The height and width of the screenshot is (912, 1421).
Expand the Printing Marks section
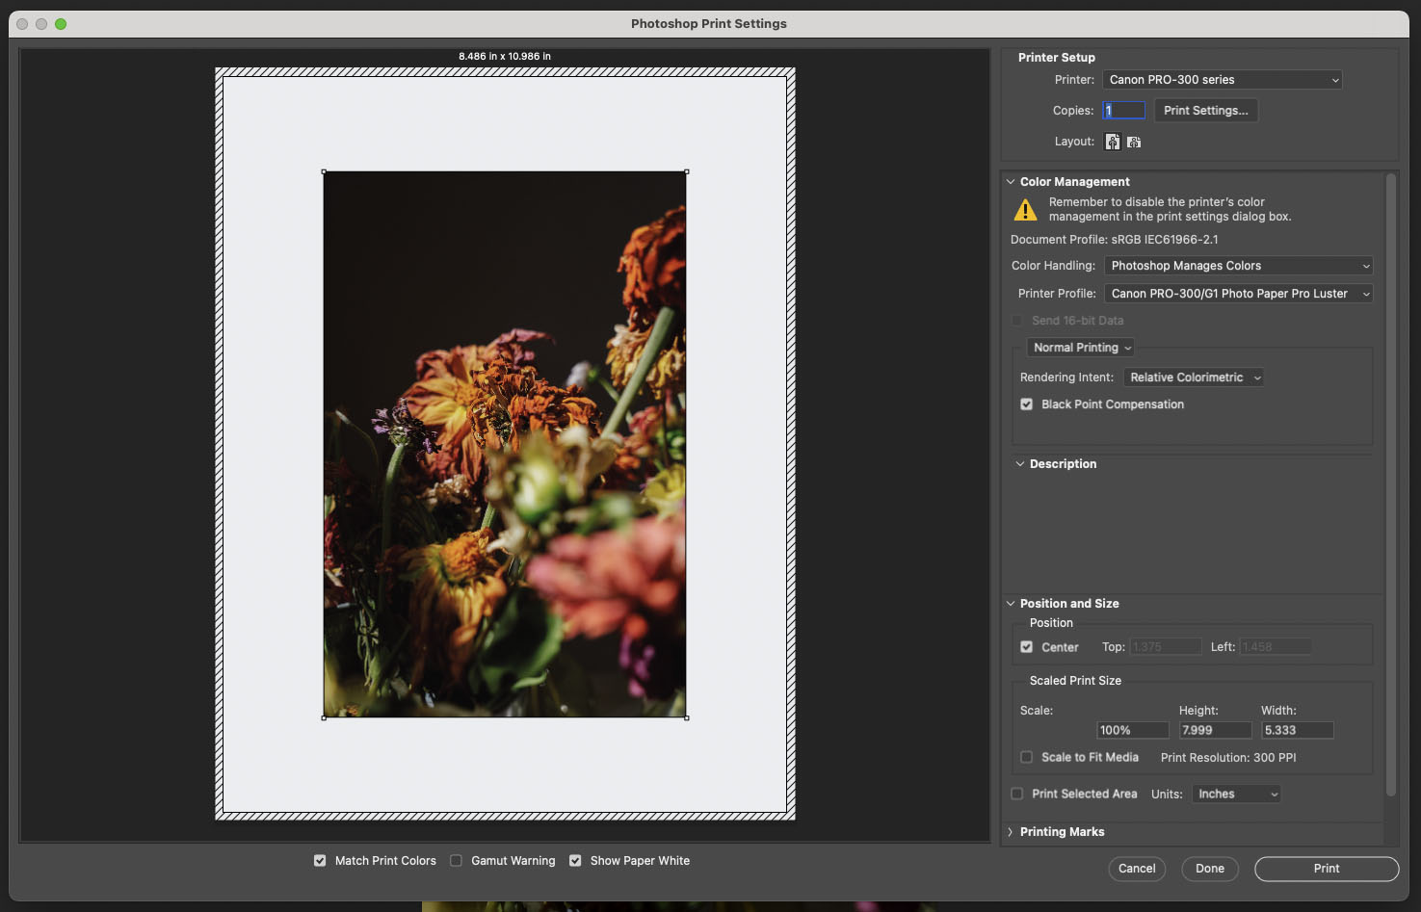1011,832
